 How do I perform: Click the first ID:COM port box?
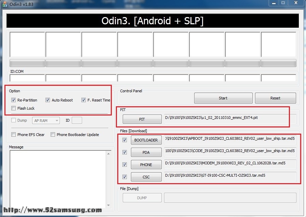[27, 78]
